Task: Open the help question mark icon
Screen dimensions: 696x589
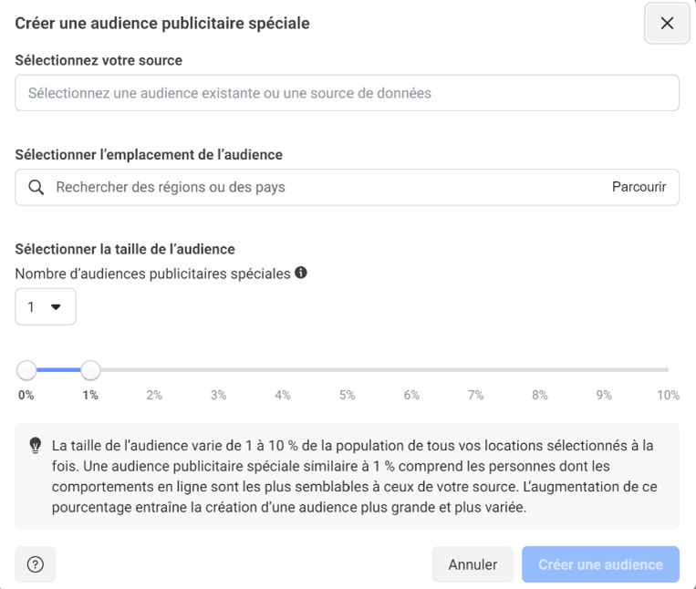Action: click(x=35, y=564)
